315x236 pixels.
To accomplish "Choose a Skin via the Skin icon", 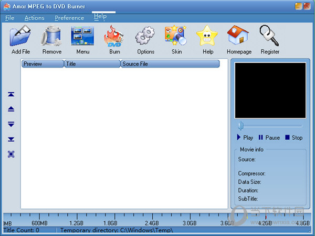I will (176, 36).
